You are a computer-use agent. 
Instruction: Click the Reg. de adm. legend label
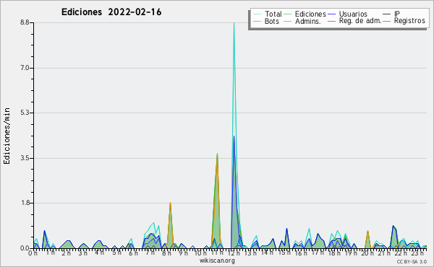pyautogui.click(x=360, y=21)
